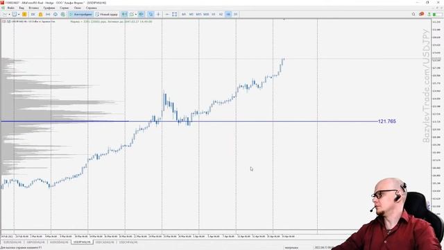Image resolution: width=444 pixels, height=250 pixels.
Task: Click the Profiles toolbar icon
Action: [15, 14]
